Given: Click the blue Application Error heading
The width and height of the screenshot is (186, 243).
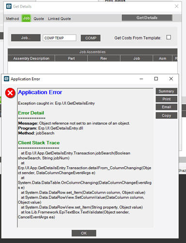Looking at the screenshot, I should [40, 92].
